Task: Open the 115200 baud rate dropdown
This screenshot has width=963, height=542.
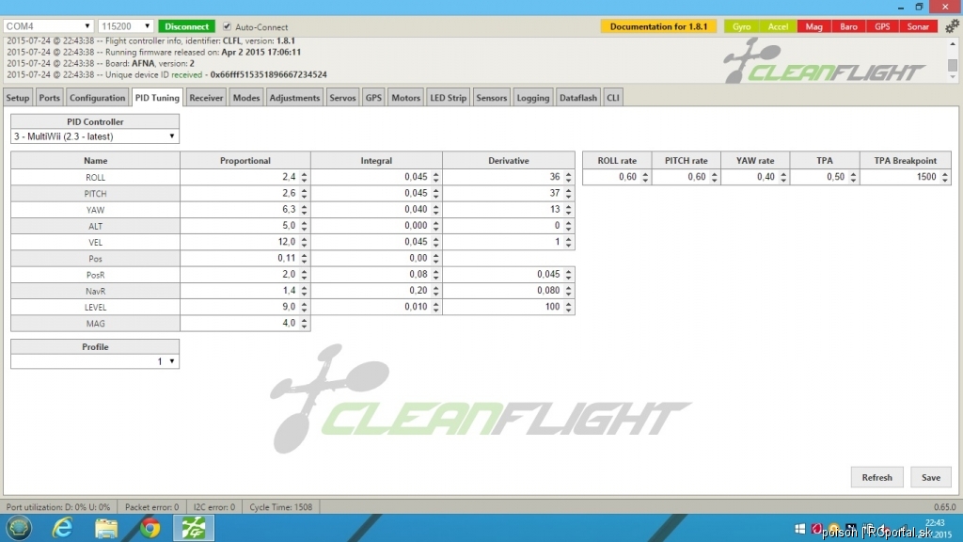Action: click(125, 26)
